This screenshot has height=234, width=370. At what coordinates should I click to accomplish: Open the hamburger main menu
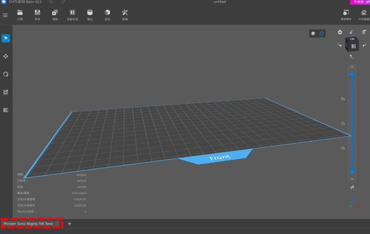pos(5,15)
